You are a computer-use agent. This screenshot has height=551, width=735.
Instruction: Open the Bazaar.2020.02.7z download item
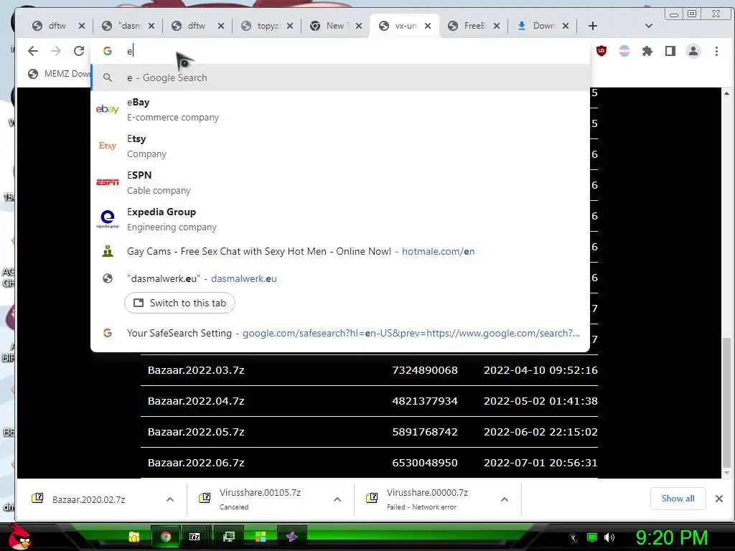[89, 499]
